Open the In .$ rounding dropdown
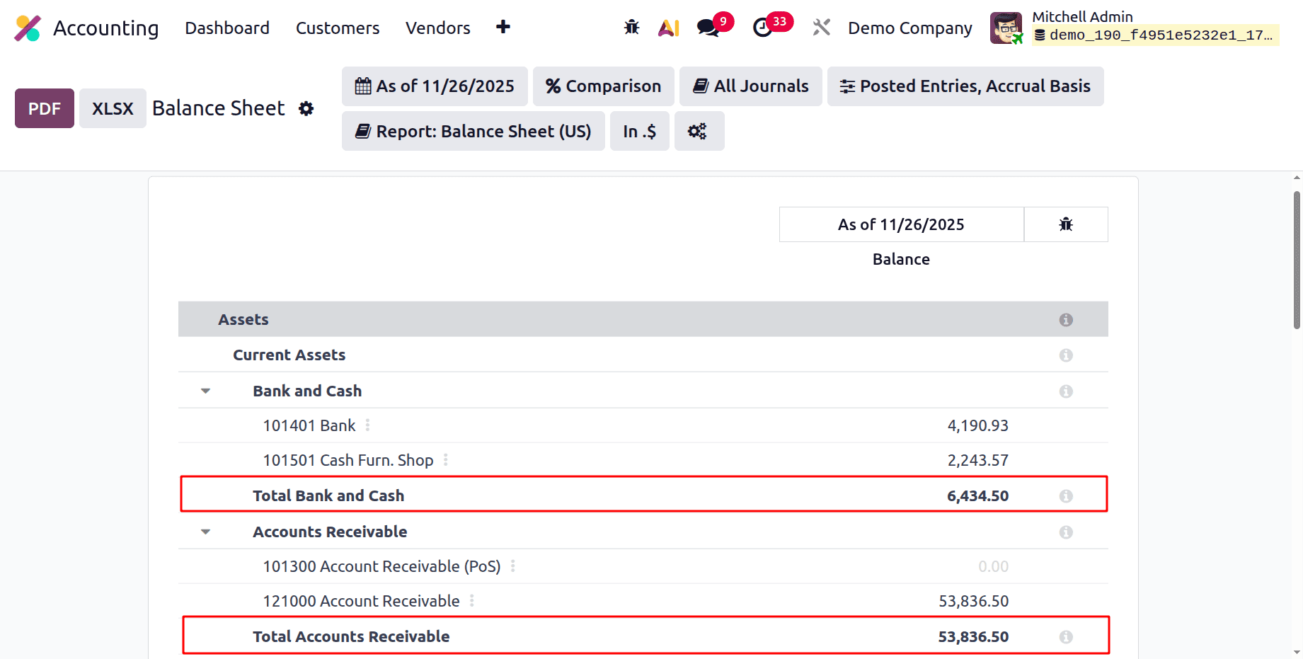1303x659 pixels. tap(640, 131)
